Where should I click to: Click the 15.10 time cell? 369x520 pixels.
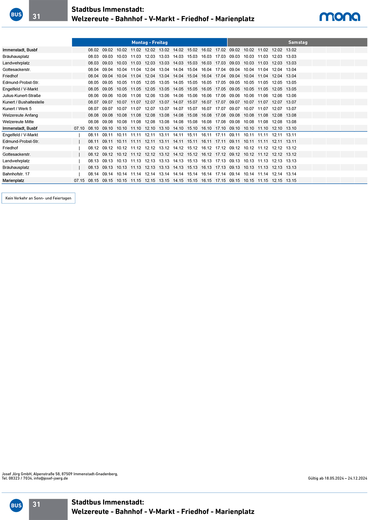[192, 128]
